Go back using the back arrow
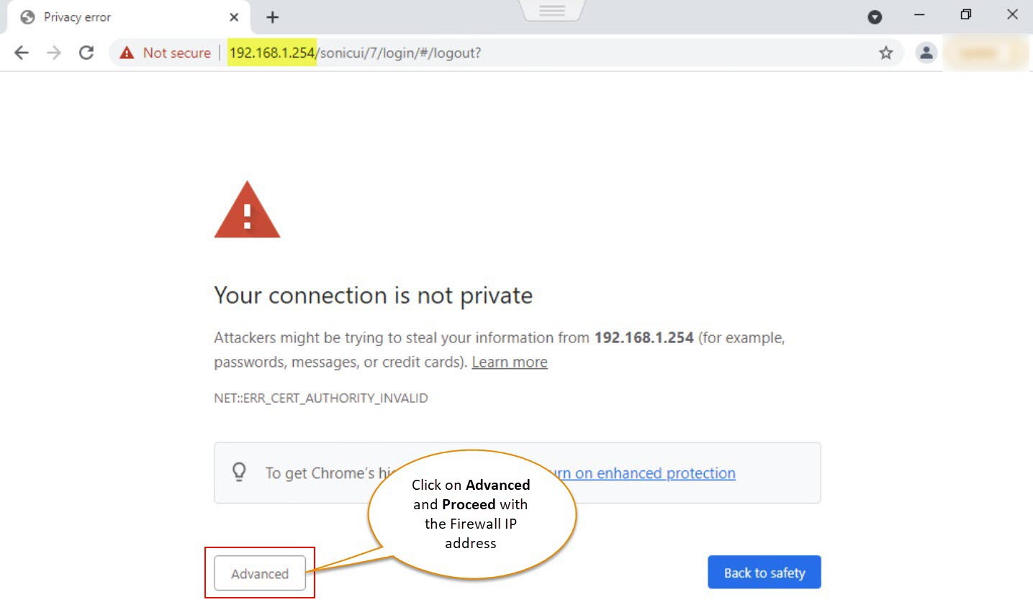 click(x=22, y=53)
